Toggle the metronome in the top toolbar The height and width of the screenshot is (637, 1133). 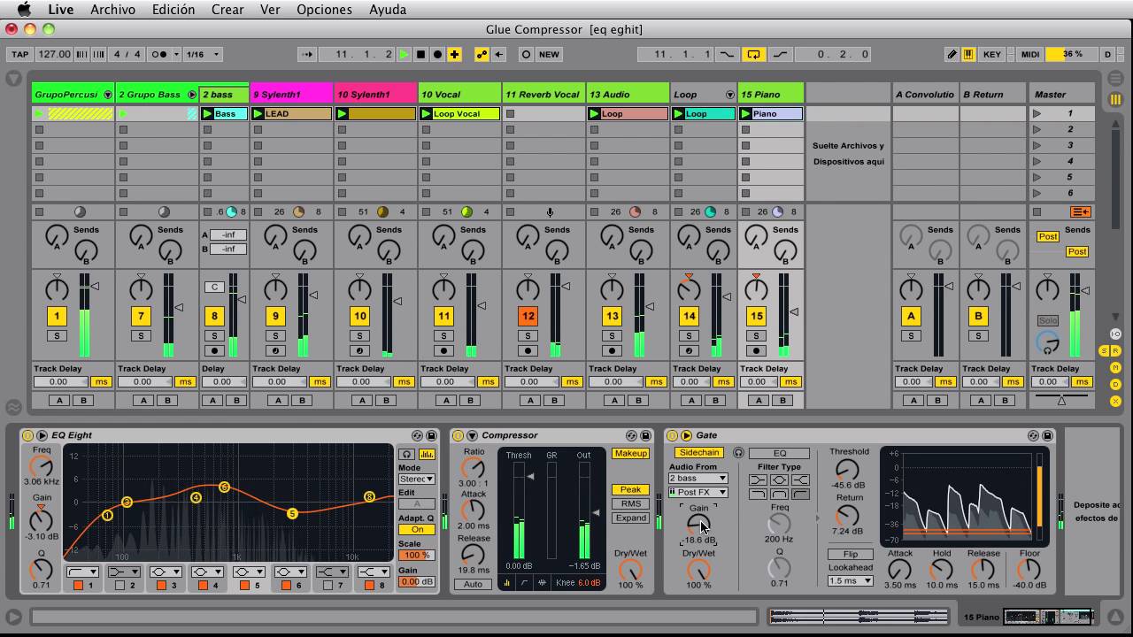pyautogui.click(x=160, y=54)
